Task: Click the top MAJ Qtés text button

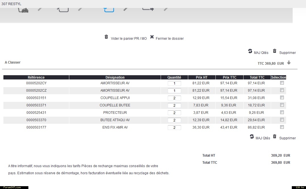Action: [261, 53]
